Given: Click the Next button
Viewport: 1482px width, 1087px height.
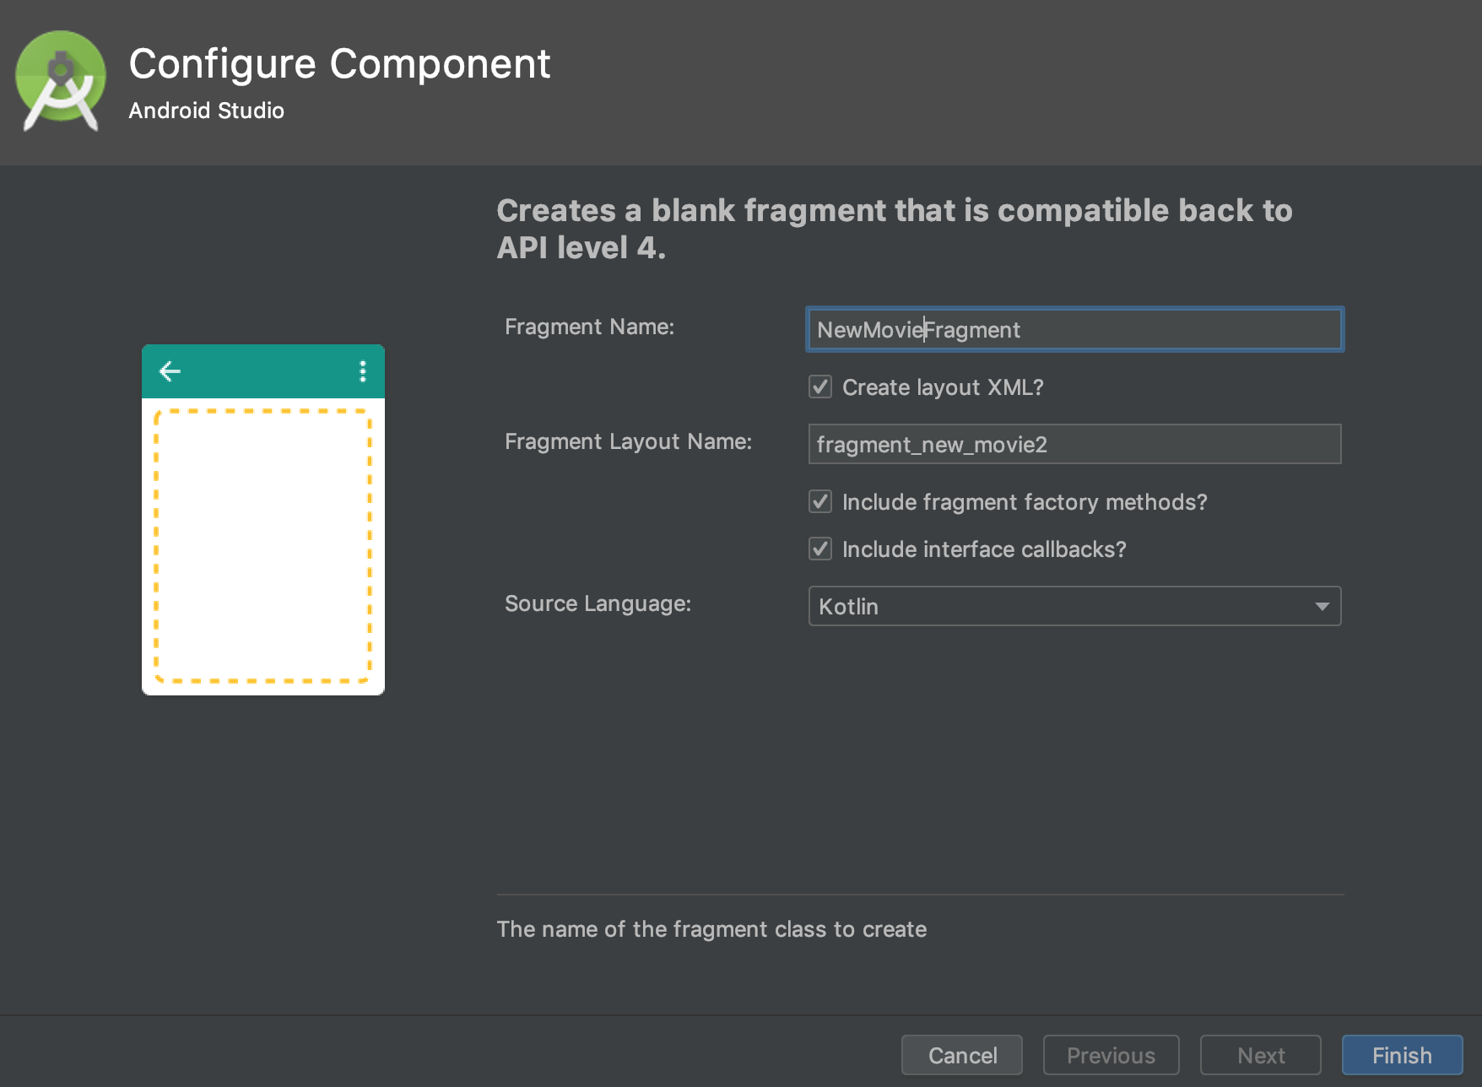Looking at the screenshot, I should point(1260,1056).
